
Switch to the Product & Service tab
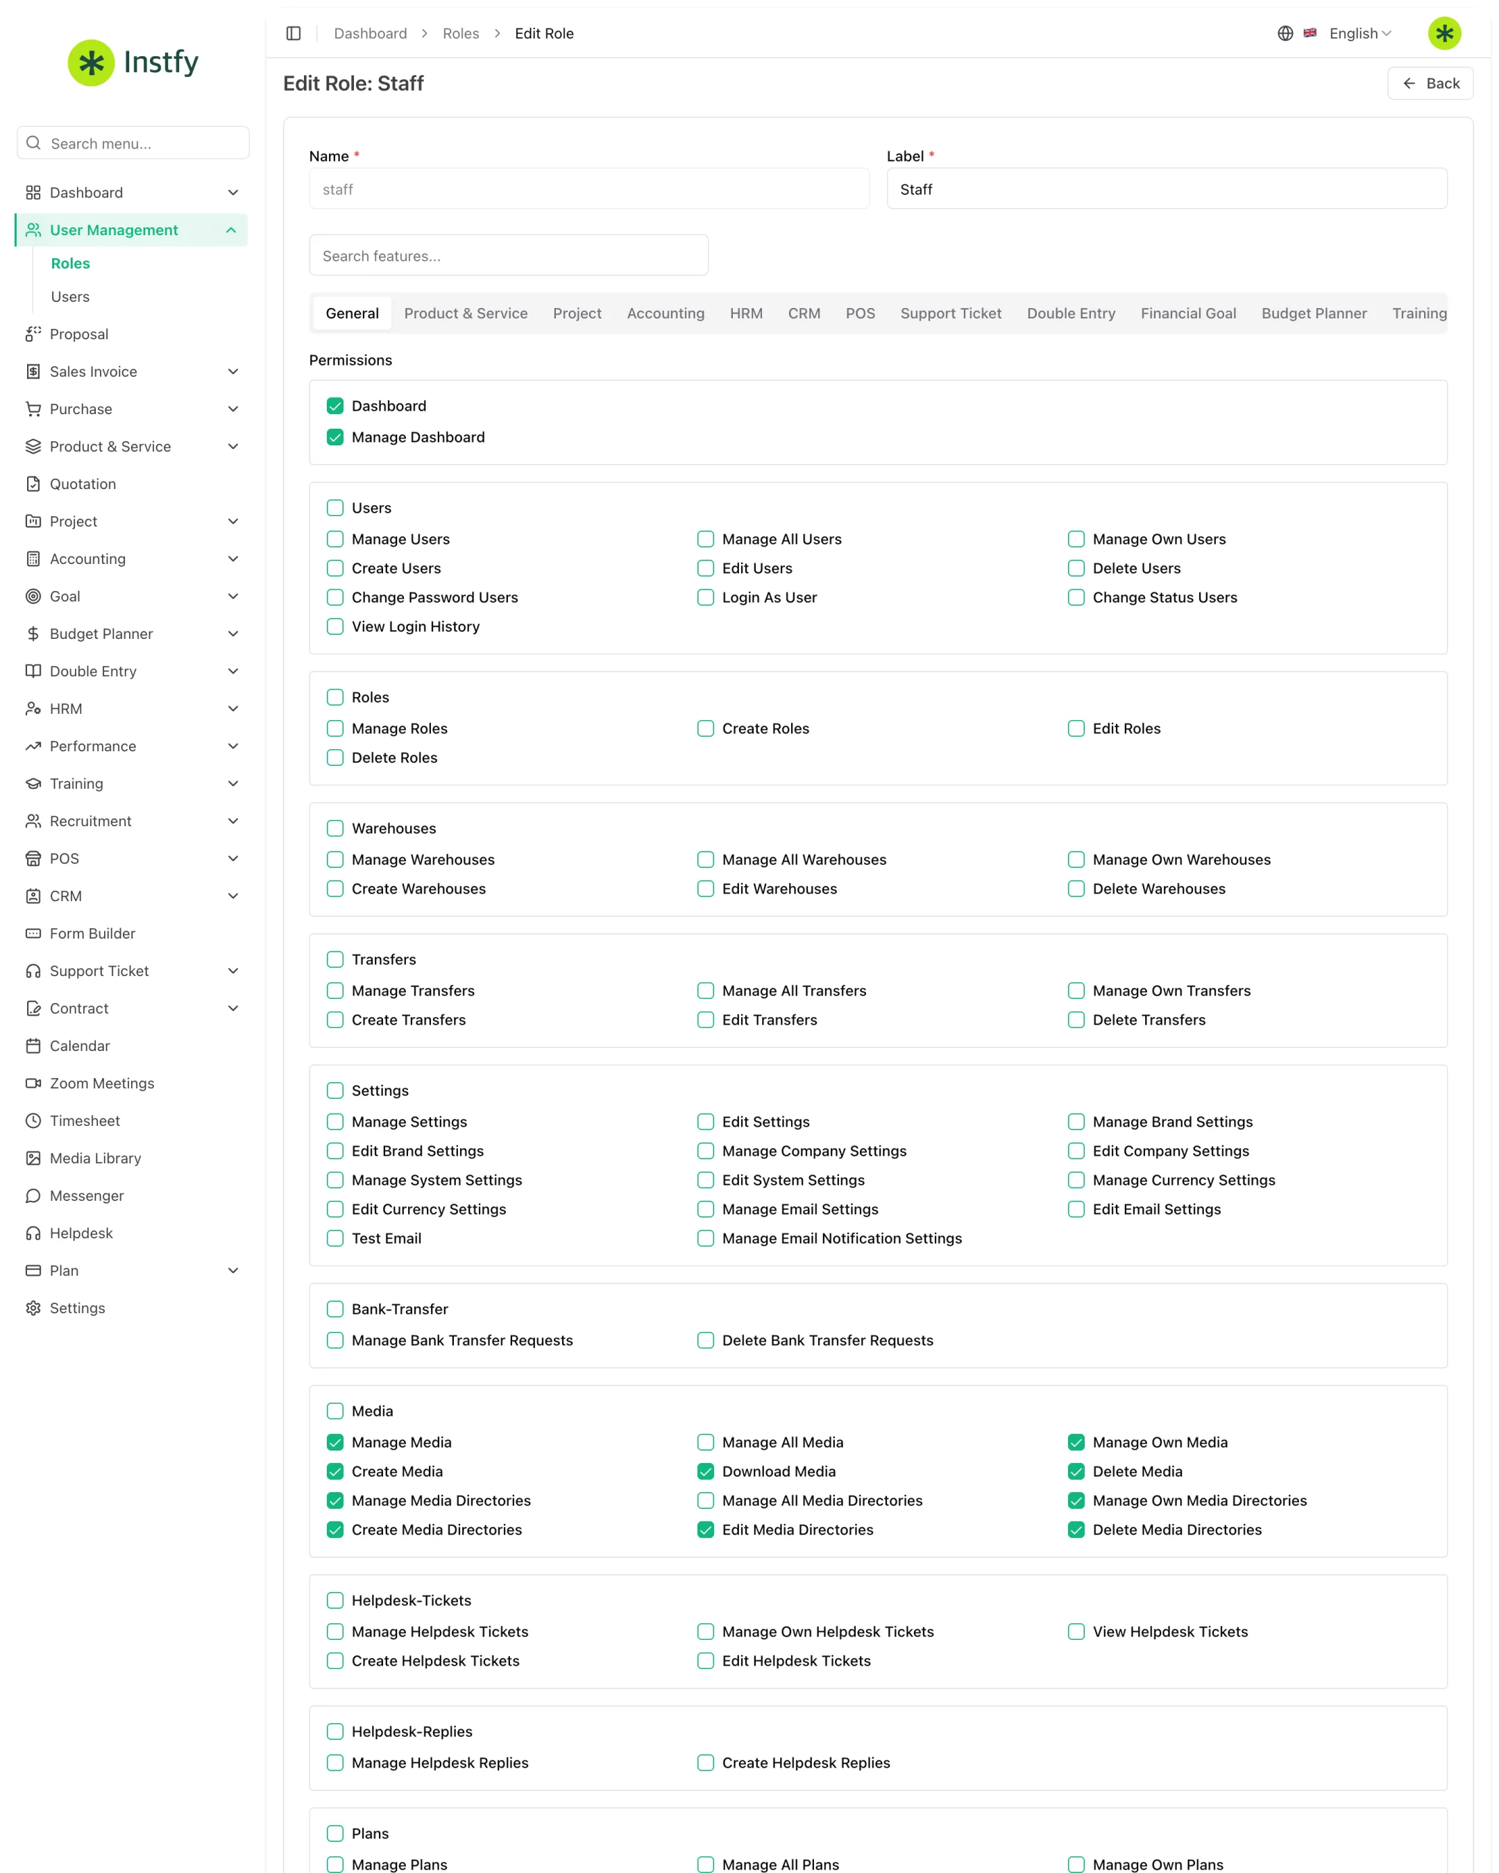click(466, 314)
